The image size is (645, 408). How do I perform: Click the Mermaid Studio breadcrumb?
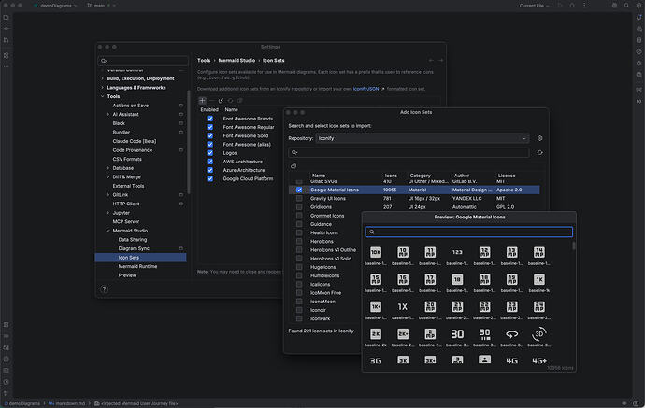(236, 61)
